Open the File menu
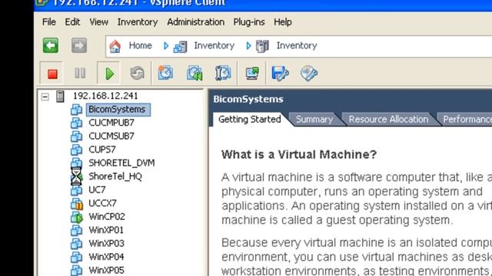The width and height of the screenshot is (492, 276). (49, 22)
